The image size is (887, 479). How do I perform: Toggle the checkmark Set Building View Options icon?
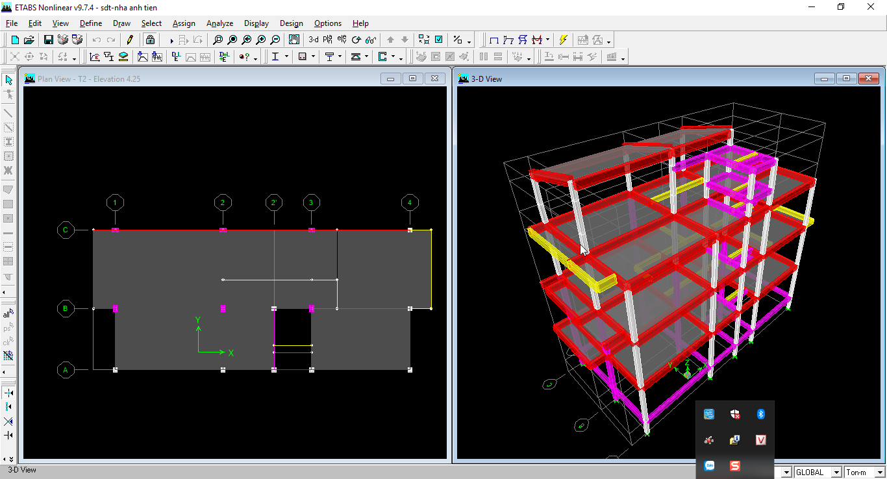[x=439, y=40]
